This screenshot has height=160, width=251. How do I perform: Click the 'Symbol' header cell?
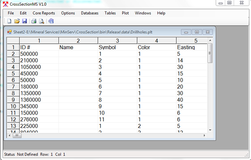point(117,47)
